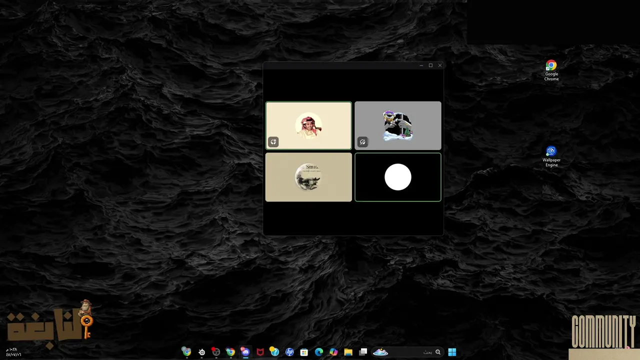Click the taskbar clock and date
Image resolution: width=640 pixels, height=360 pixels.
13,352
